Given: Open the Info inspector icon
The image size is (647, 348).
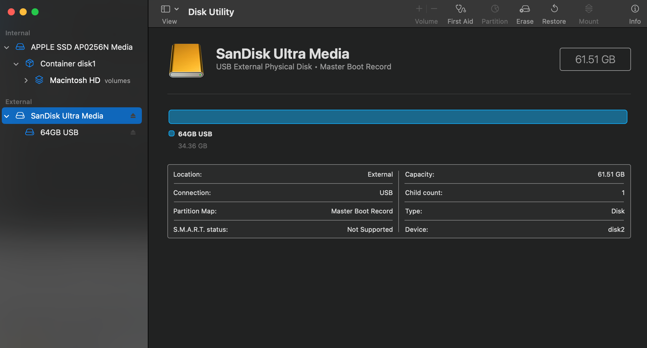Looking at the screenshot, I should tap(635, 9).
